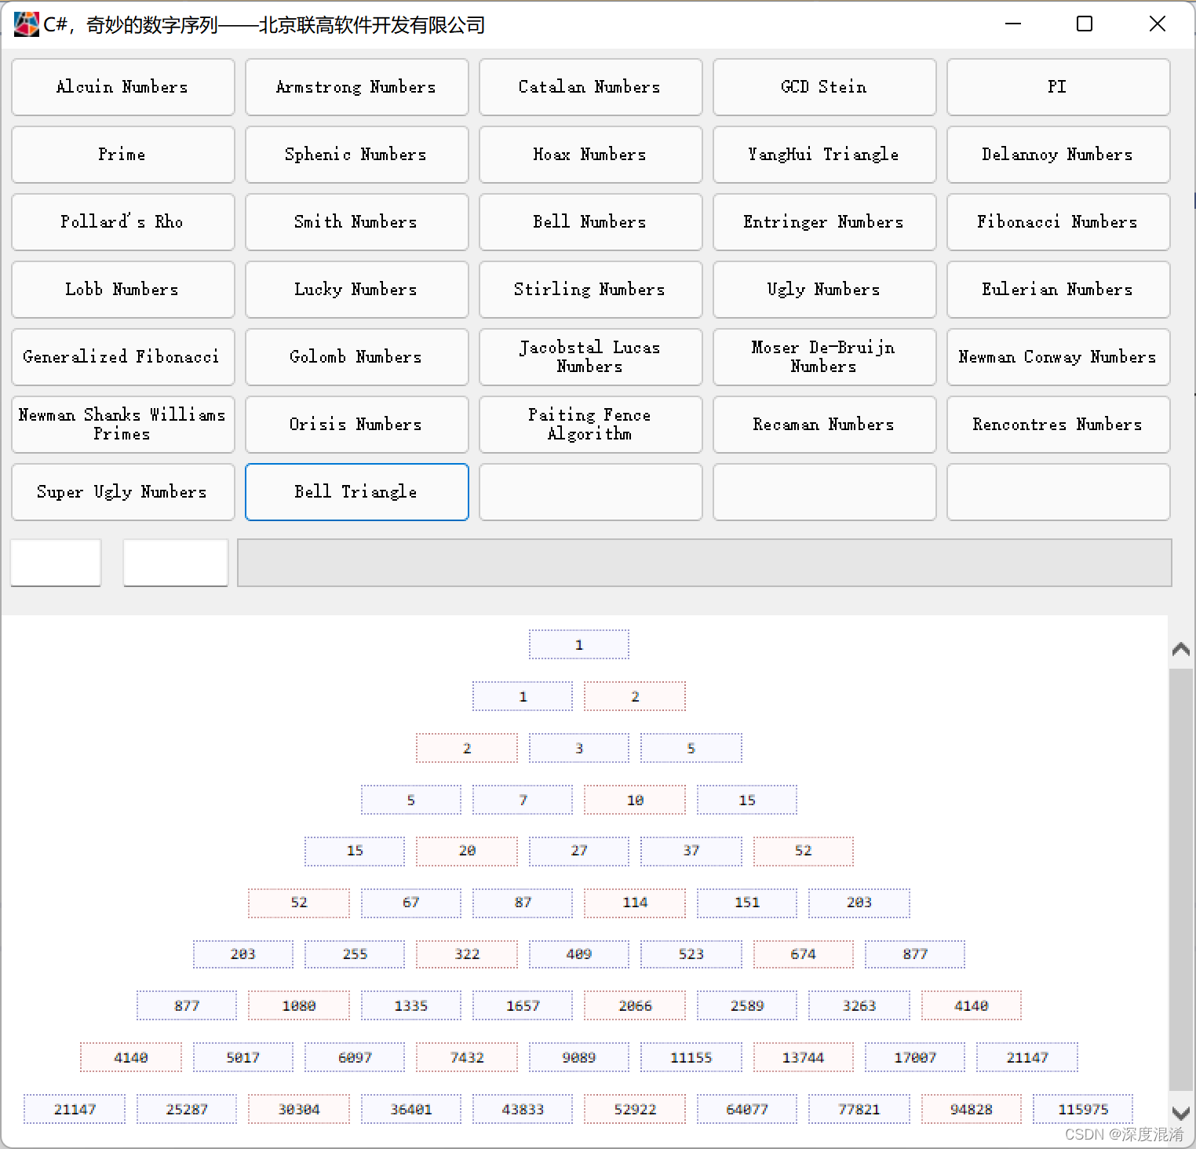Click the wide gray field below the buttons

click(705, 563)
